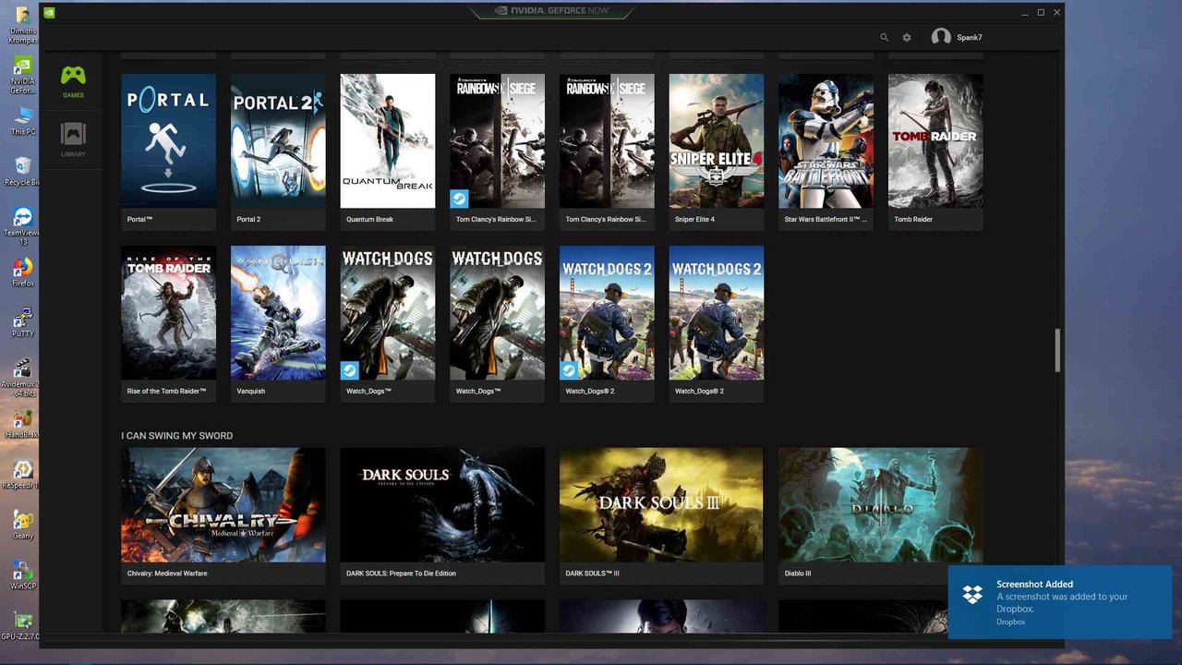This screenshot has height=665, width=1182.
Task: Click the NVIDIA logo in the title bar corner
Action: [x=49, y=13]
